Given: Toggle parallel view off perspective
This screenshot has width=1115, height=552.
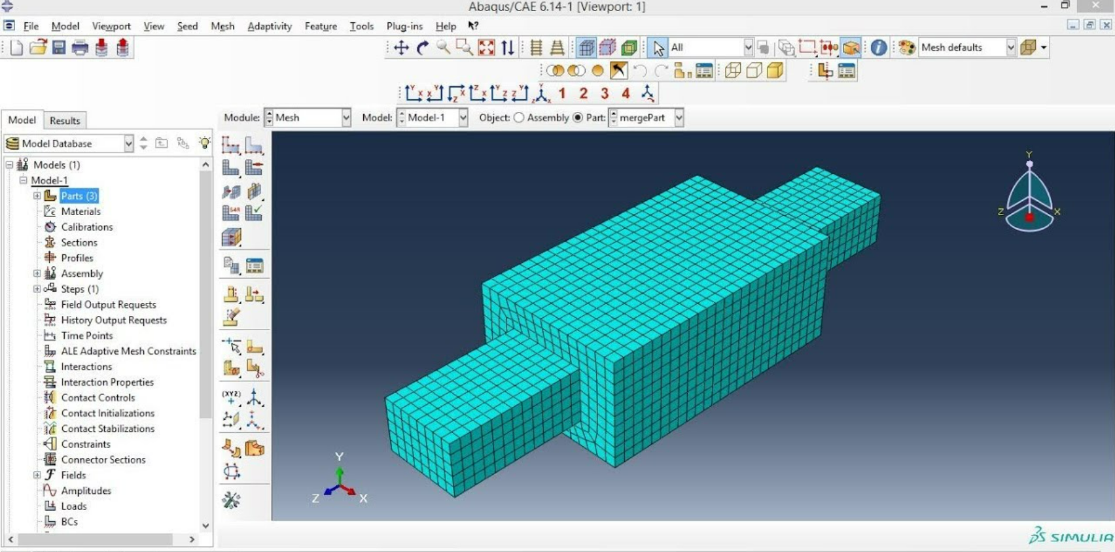Looking at the screenshot, I should pyautogui.click(x=536, y=47).
